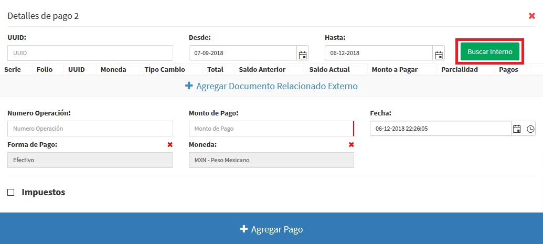Open the Fecha clock time picker
Screen dimensions: 543x244
pyautogui.click(x=530, y=129)
